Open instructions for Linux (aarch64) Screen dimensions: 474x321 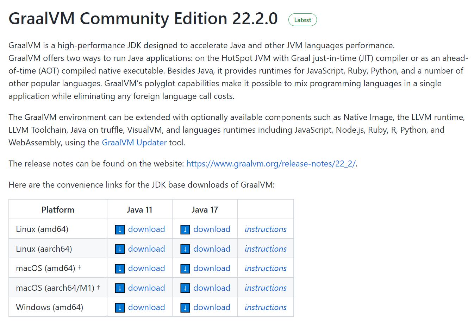pos(266,249)
